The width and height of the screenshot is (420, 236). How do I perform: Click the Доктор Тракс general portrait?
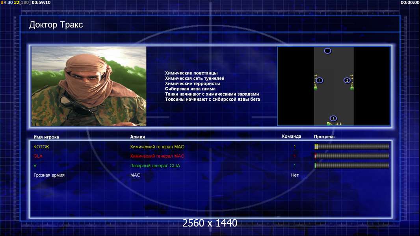click(89, 86)
